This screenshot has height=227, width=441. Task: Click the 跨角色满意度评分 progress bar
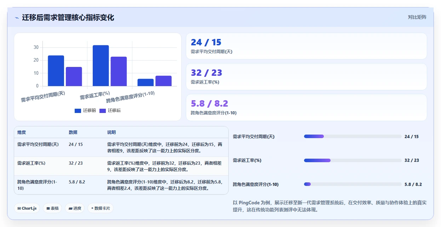(353, 184)
